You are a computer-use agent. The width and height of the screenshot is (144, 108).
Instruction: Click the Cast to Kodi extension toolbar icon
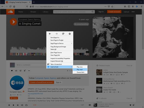[x=137, y=6]
